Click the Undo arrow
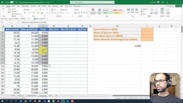 click(x=3, y=9)
